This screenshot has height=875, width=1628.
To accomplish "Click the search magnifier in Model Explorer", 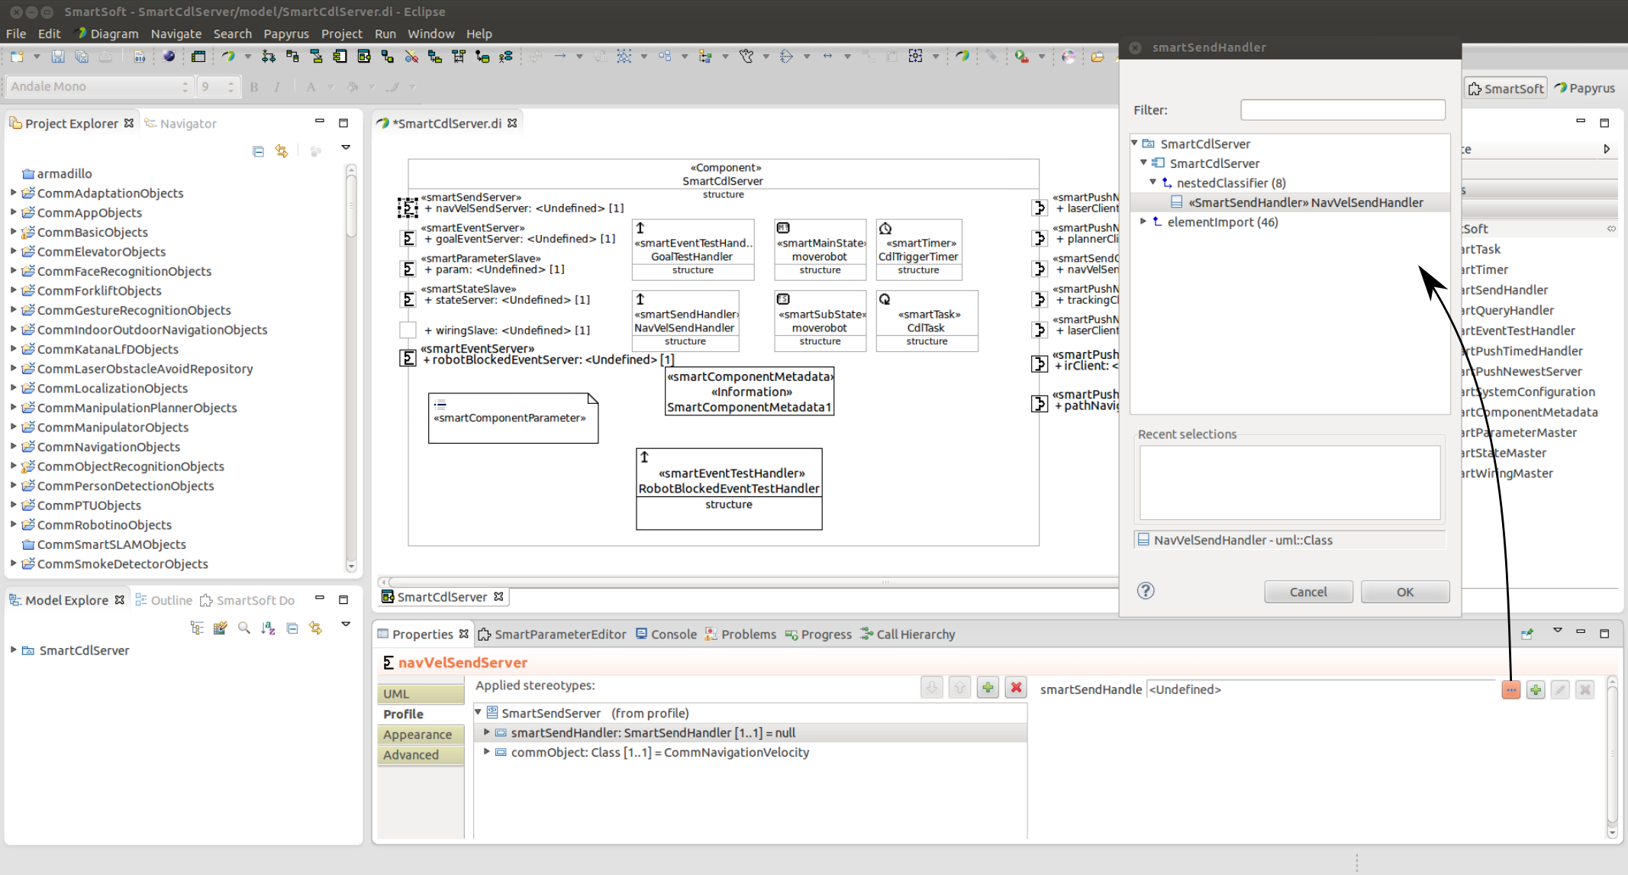I will [244, 628].
